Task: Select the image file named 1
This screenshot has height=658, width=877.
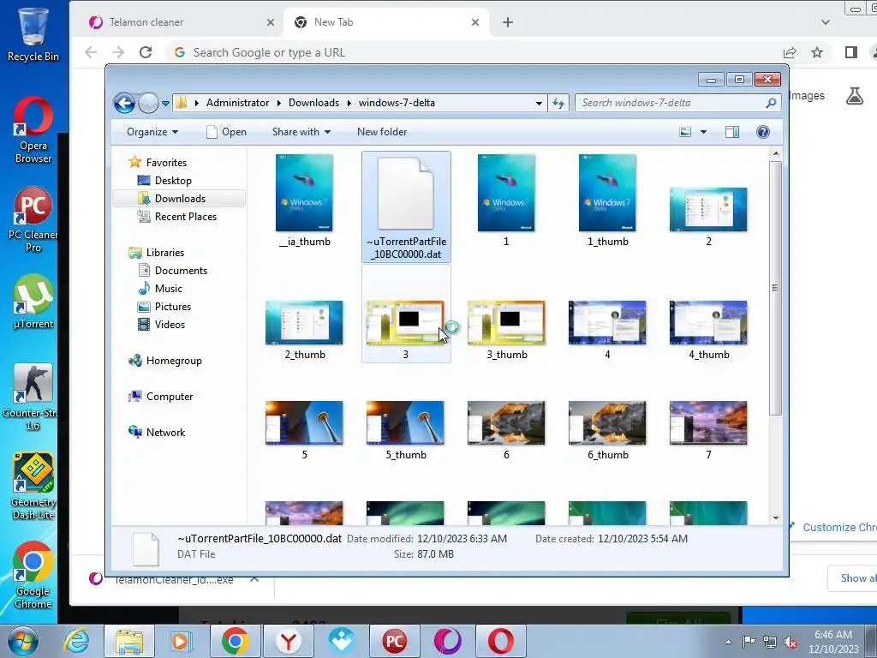Action: (x=506, y=200)
